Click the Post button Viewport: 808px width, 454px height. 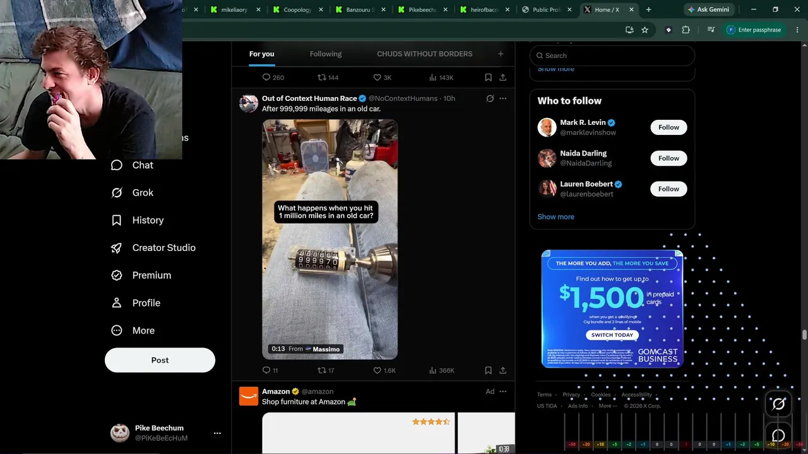tap(160, 360)
